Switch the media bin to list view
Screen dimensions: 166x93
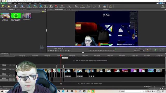45,12
